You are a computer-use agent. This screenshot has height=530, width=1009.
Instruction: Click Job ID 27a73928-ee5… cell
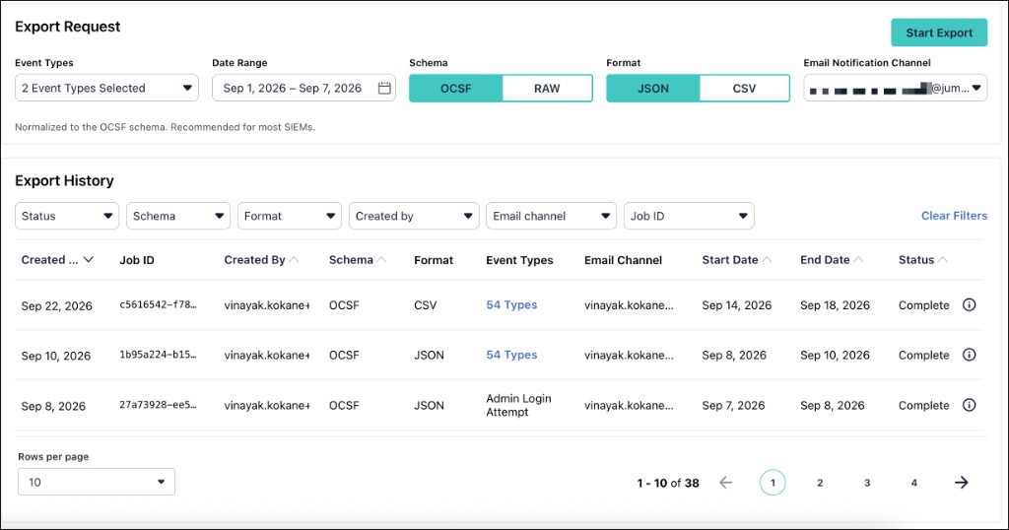tap(159, 405)
